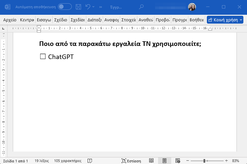This screenshot has height=164, width=247.
Task: Switch to Print Layout view icon
Action: [x=164, y=161]
